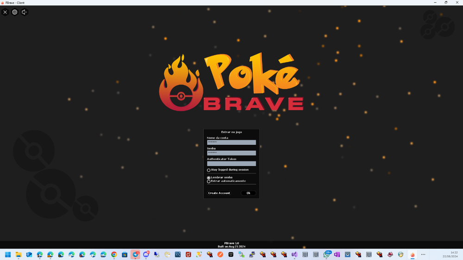Mute audio with the speaker icon
The width and height of the screenshot is (463, 260).
tap(25, 12)
